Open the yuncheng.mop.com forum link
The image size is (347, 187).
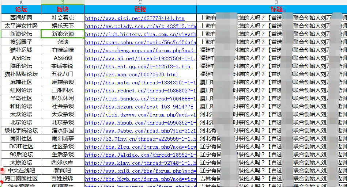(140, 50)
